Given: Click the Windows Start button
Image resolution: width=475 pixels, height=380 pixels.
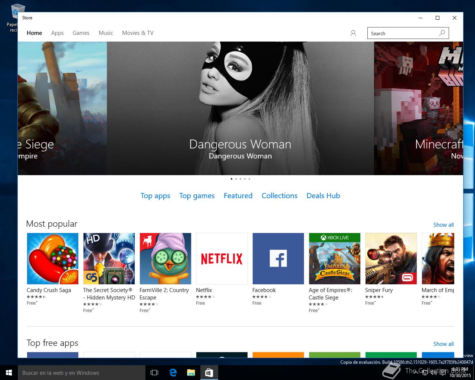Looking at the screenshot, I should [9, 373].
